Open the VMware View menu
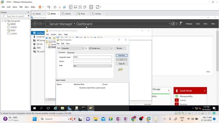This screenshot has height=123, width=219. click(x=15, y=7)
